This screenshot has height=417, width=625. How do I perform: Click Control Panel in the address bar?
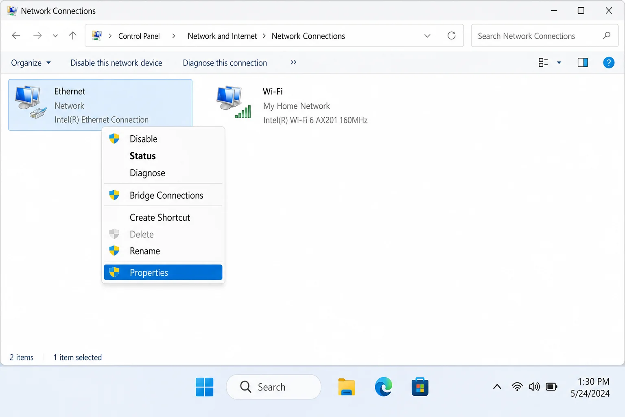point(139,36)
